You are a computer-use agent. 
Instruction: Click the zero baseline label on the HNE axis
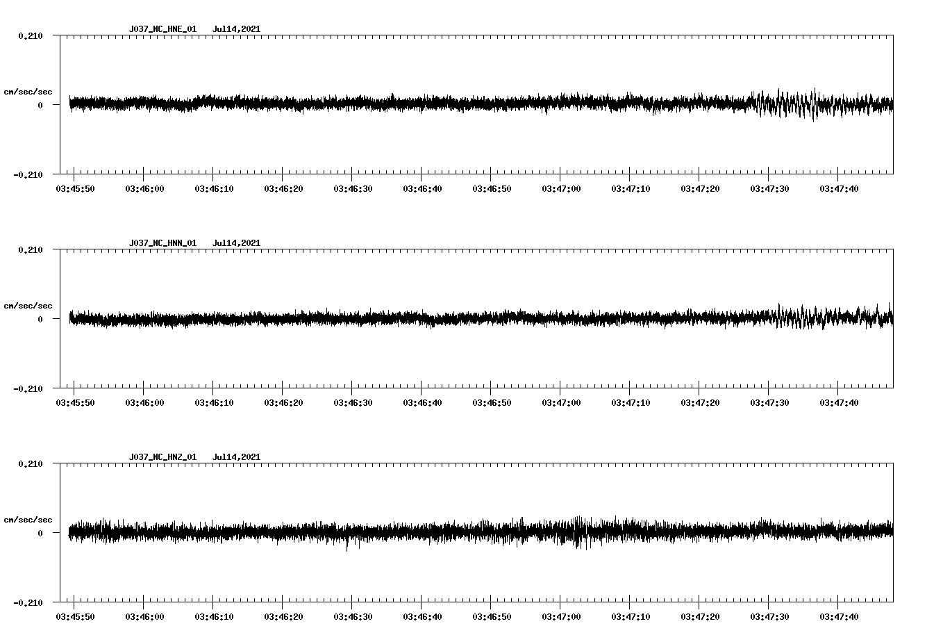40,105
